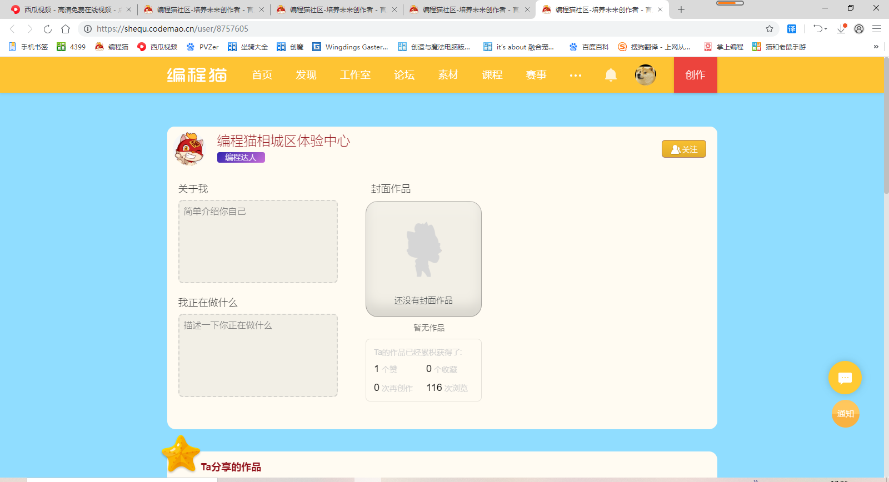
Task: Open the browser account profile icon
Action: (859, 29)
